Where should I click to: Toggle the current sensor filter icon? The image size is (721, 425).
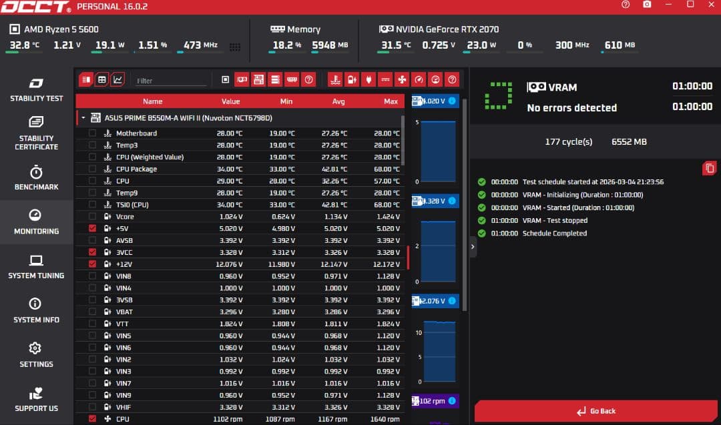click(x=385, y=80)
